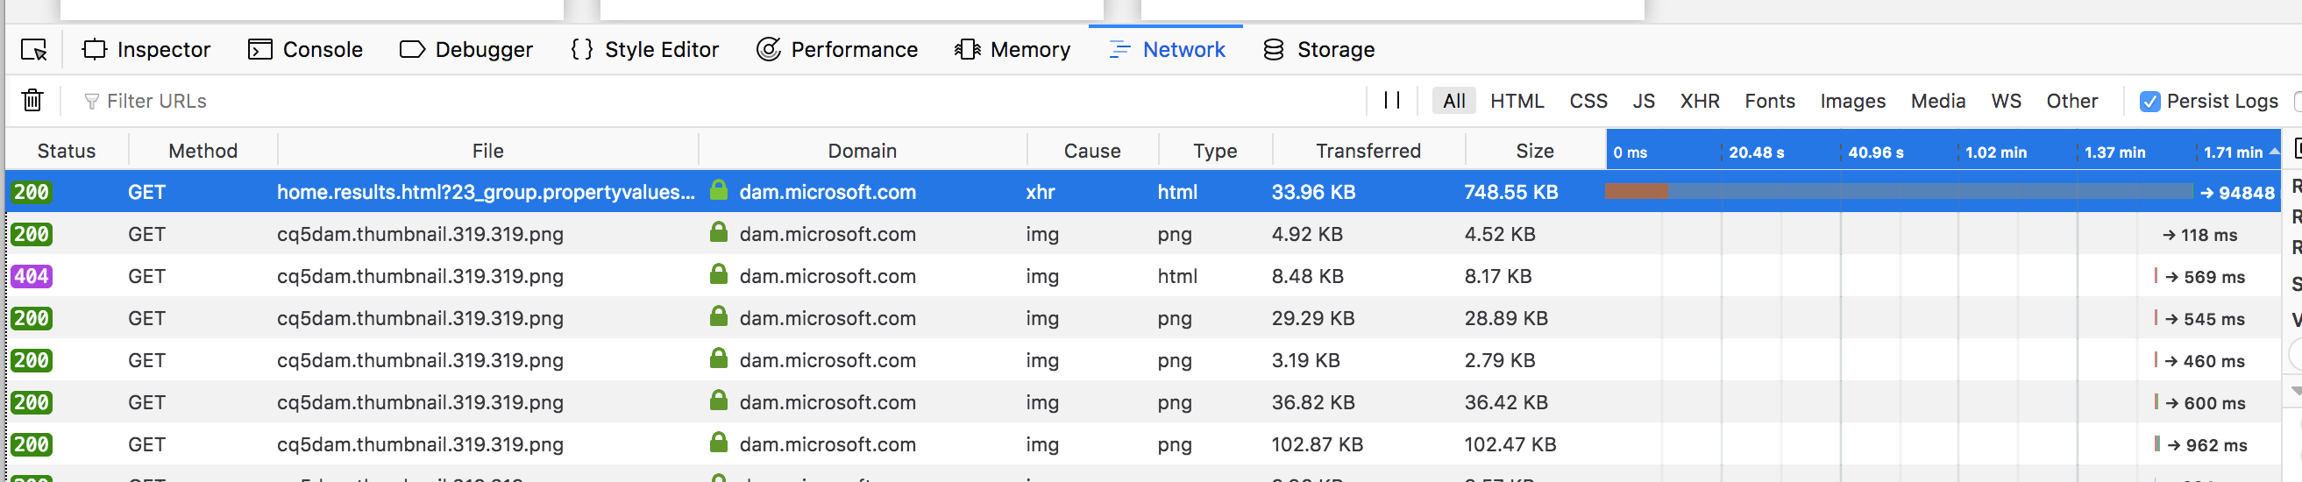This screenshot has height=482, width=2302.
Task: Click the Debugger panel icon
Action: pos(412,50)
